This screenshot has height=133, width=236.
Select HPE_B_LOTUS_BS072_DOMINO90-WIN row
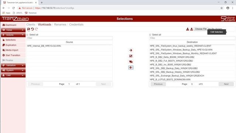coord(192,79)
